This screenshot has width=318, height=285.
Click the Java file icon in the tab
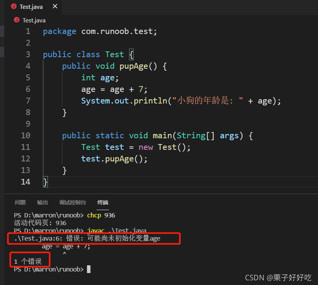coord(14,7)
